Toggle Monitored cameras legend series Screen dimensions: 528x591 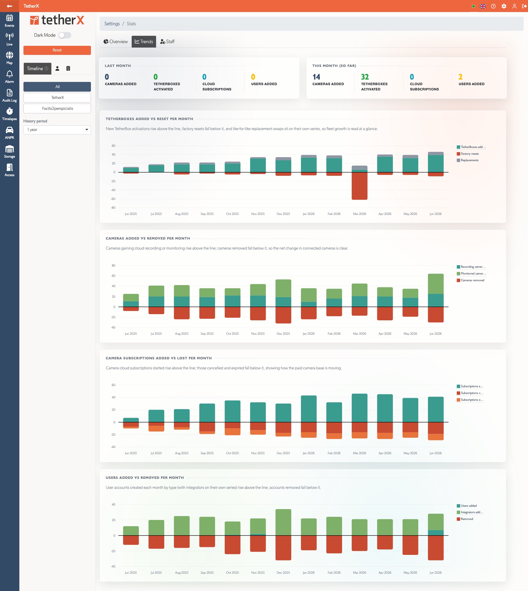[x=471, y=274]
